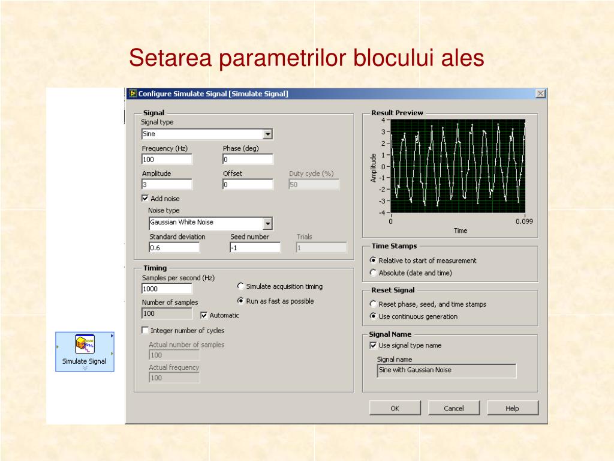
Task: Click the 'Amplitude' axis label in preview
Action: pos(373,168)
